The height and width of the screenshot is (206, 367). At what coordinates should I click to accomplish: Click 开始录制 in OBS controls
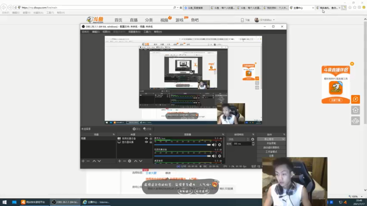(x=271, y=143)
